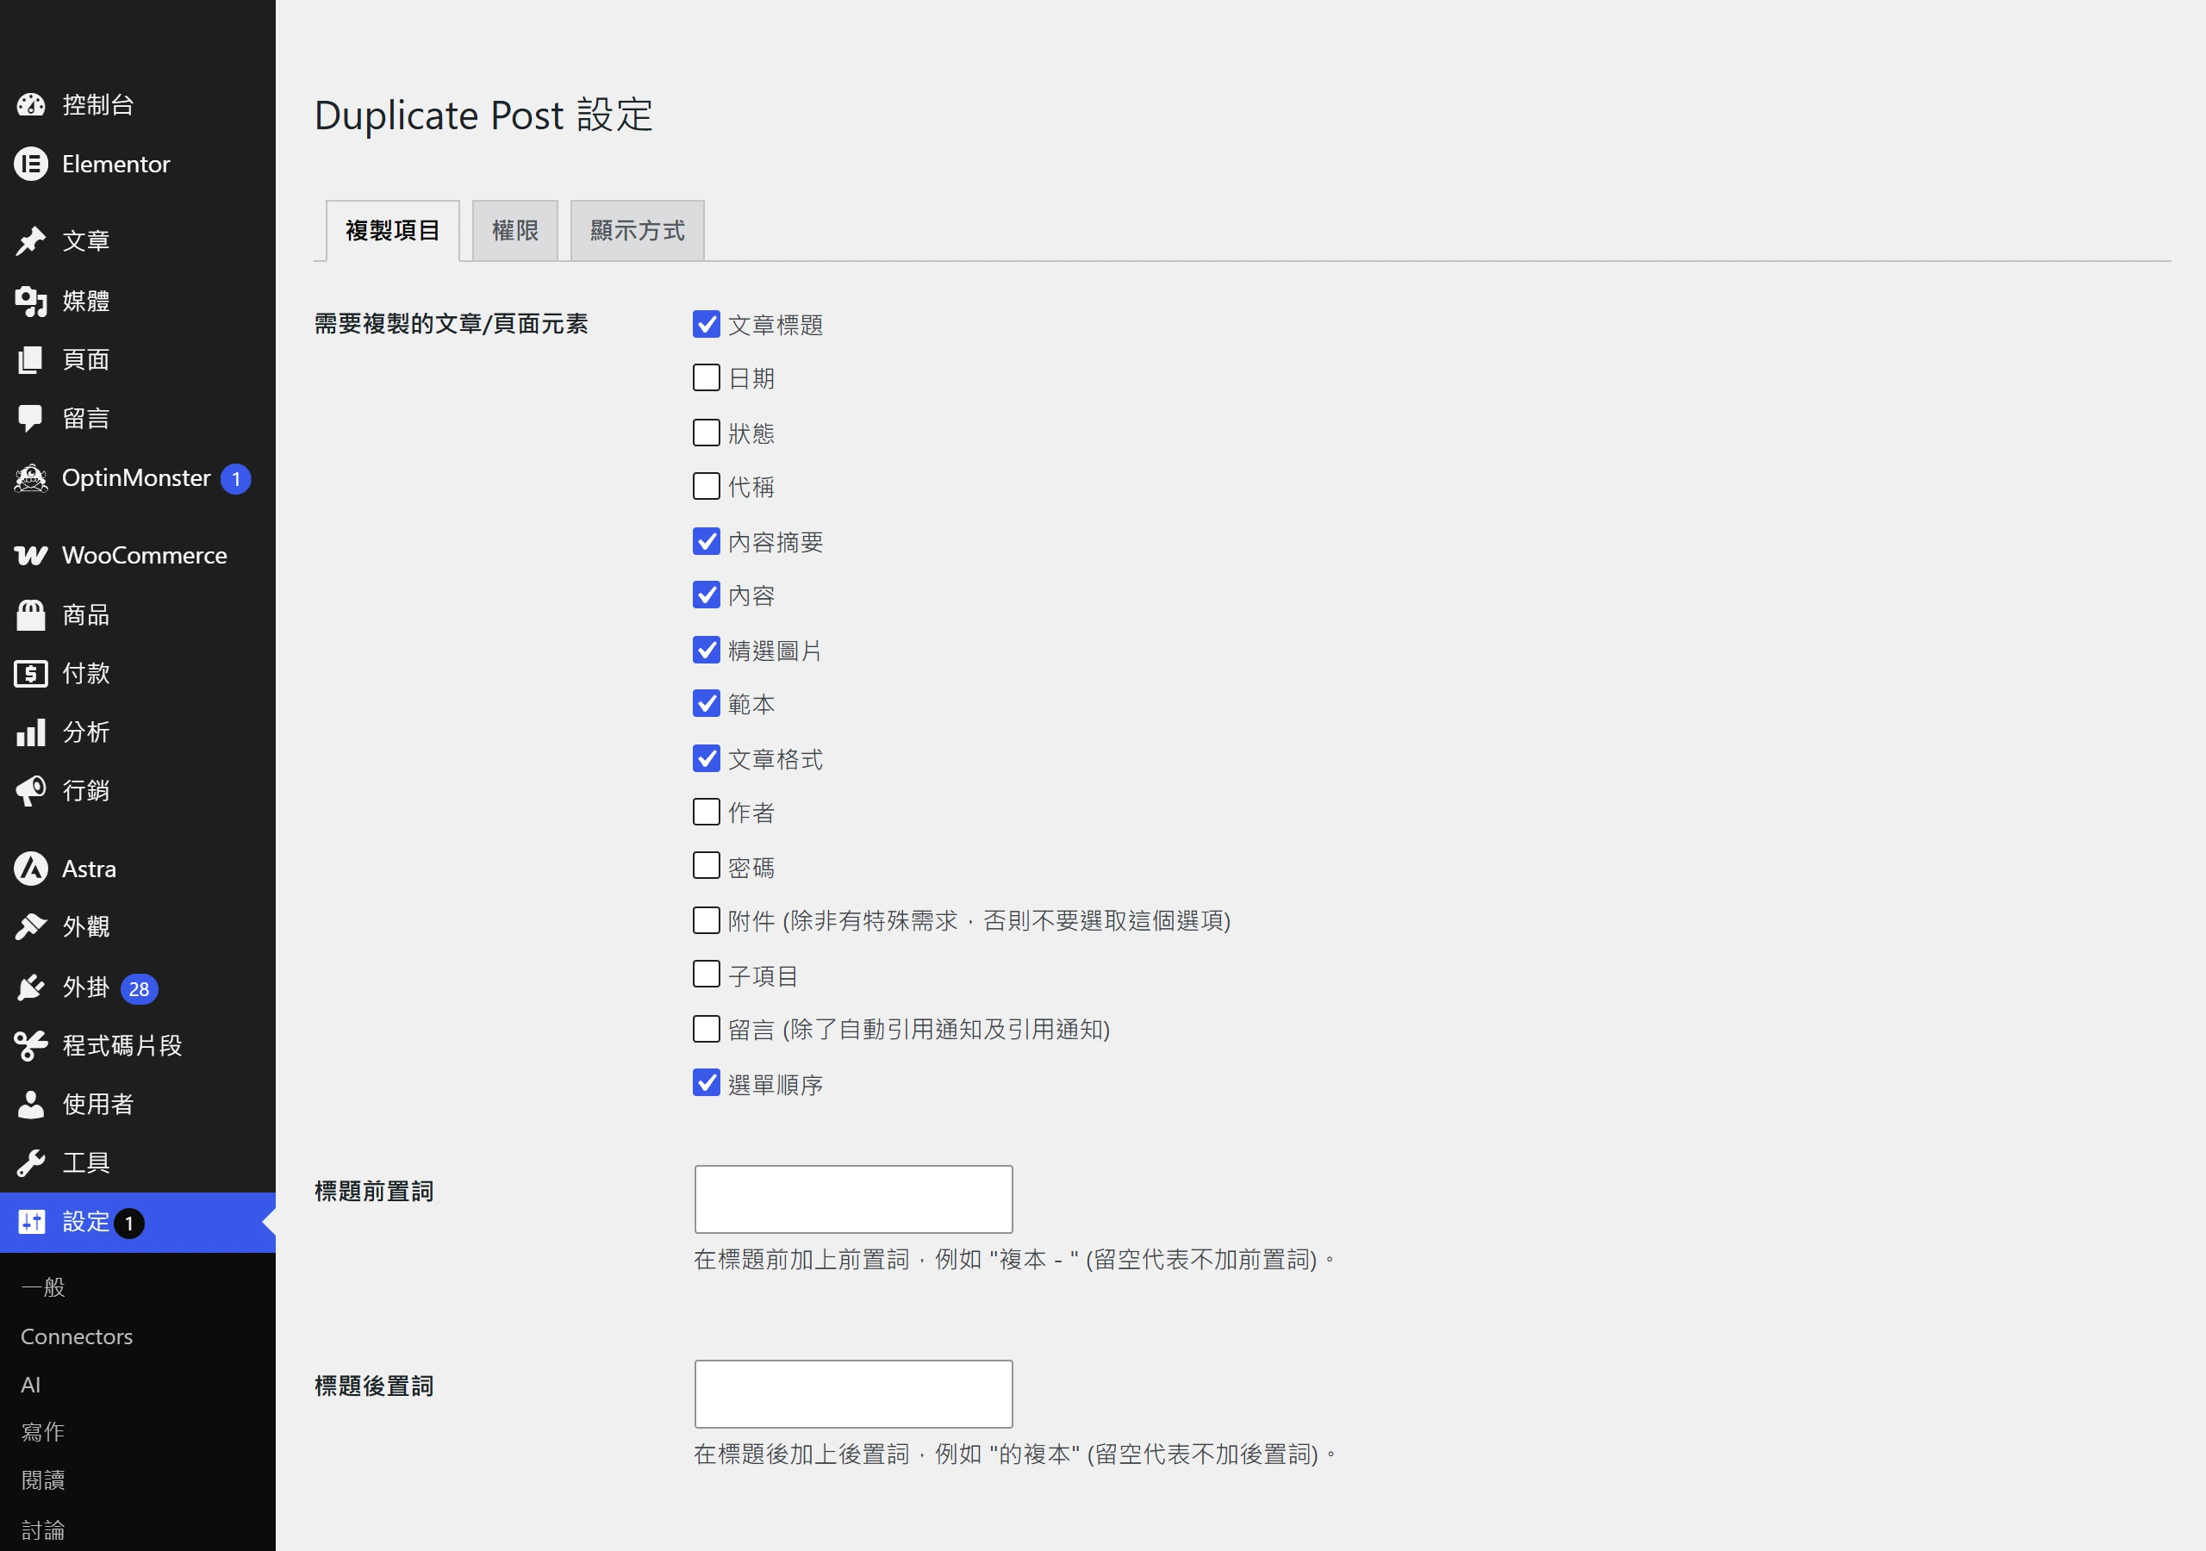The width and height of the screenshot is (2206, 1551).
Task: Uncheck the 選單順序 checkbox
Action: [x=707, y=1083]
